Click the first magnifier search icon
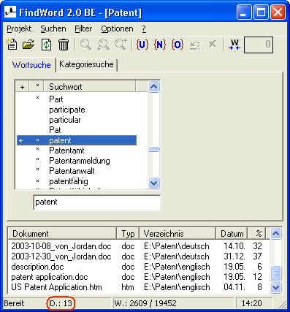Image resolution: width=290 pixels, height=312 pixels. [85, 45]
